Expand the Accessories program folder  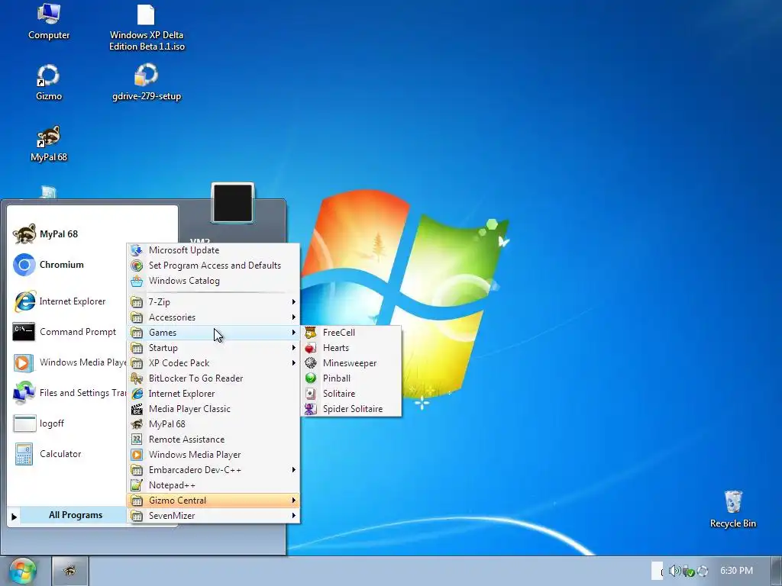pyautogui.click(x=214, y=317)
